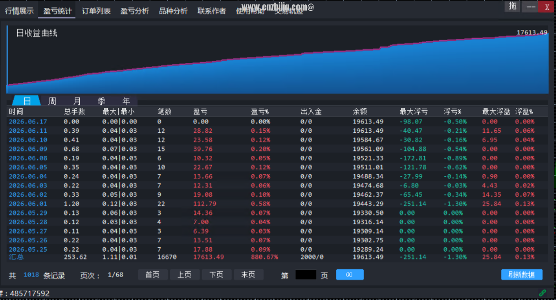556x300 pixels.
Task: Click the 笔数 column header
Action: 165,112
